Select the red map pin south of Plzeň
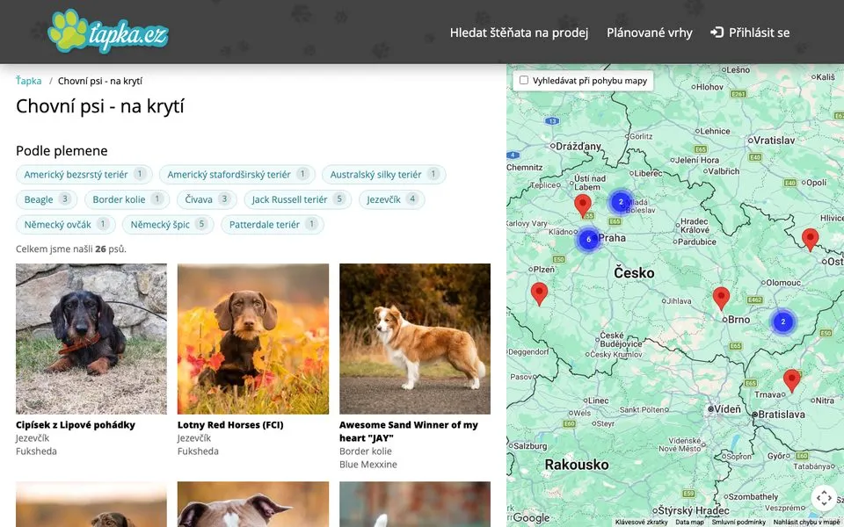Image resolution: width=844 pixels, height=527 pixels. [x=539, y=294]
